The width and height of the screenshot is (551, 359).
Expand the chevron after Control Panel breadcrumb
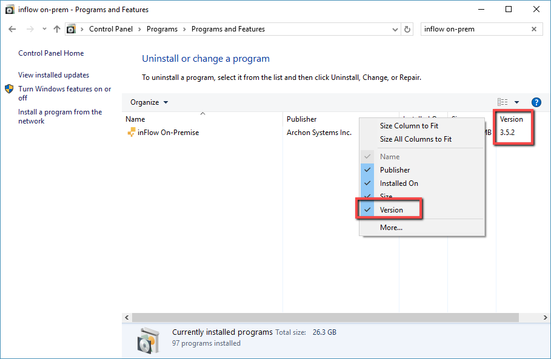click(x=139, y=29)
